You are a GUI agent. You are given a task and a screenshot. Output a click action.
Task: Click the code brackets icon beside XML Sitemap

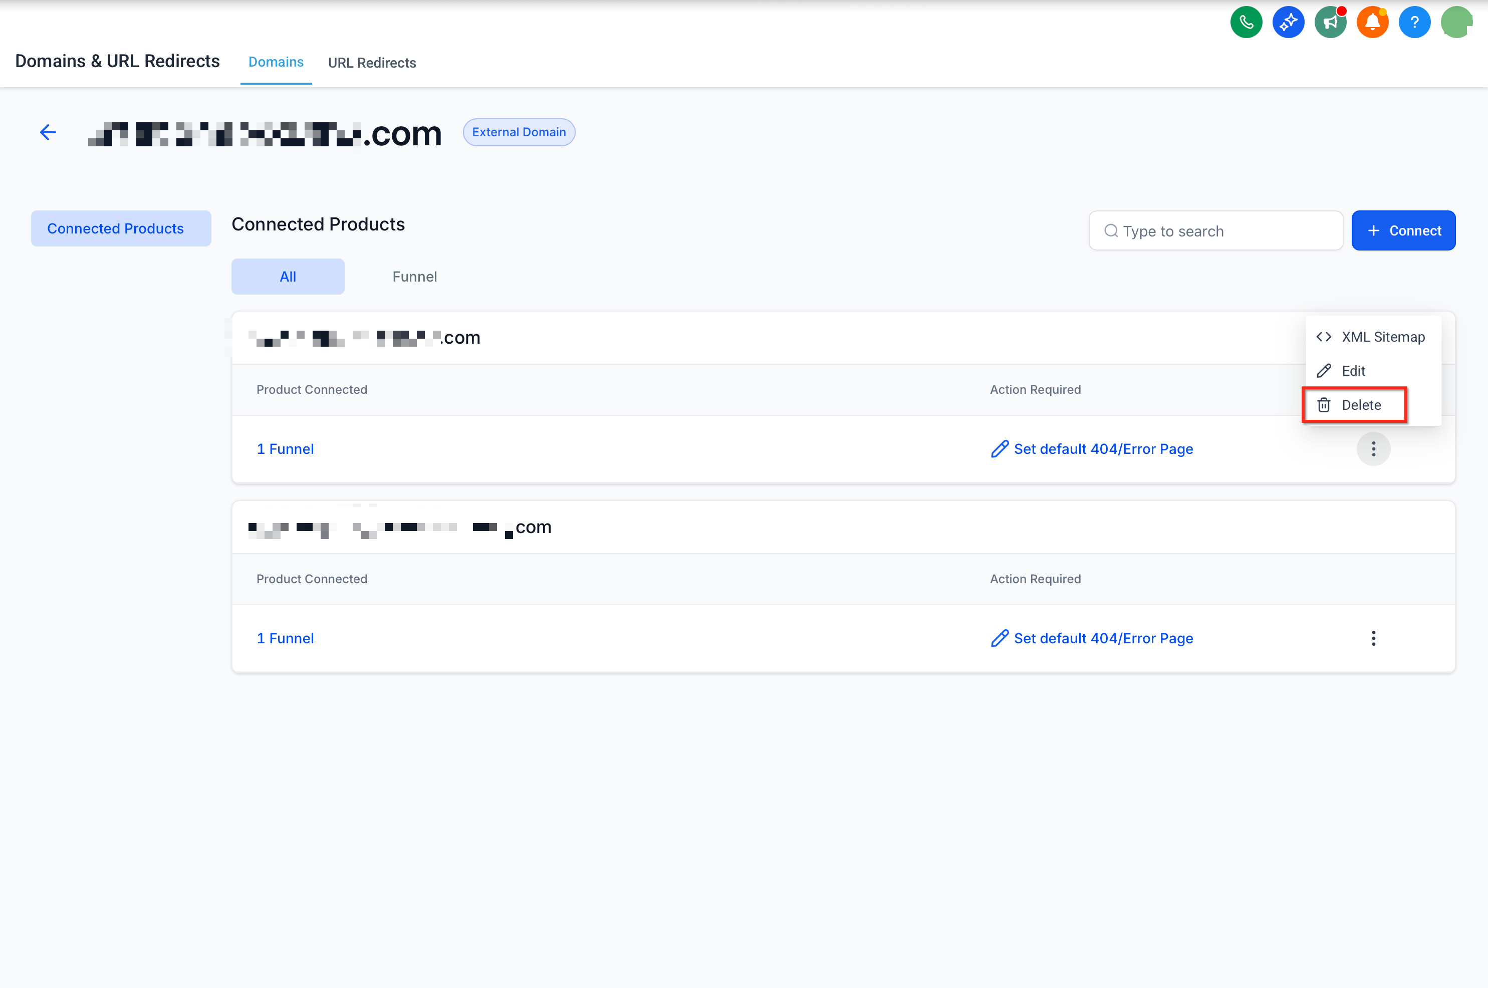[x=1324, y=337]
